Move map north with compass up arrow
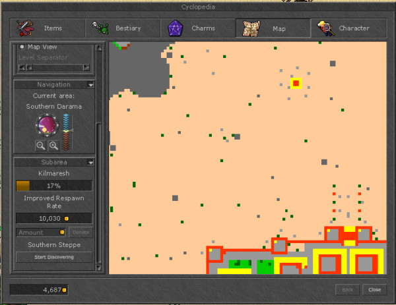 [47, 115]
